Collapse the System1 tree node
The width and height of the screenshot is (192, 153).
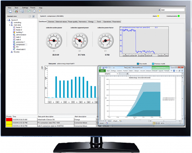pyautogui.click(x=7, y=20)
